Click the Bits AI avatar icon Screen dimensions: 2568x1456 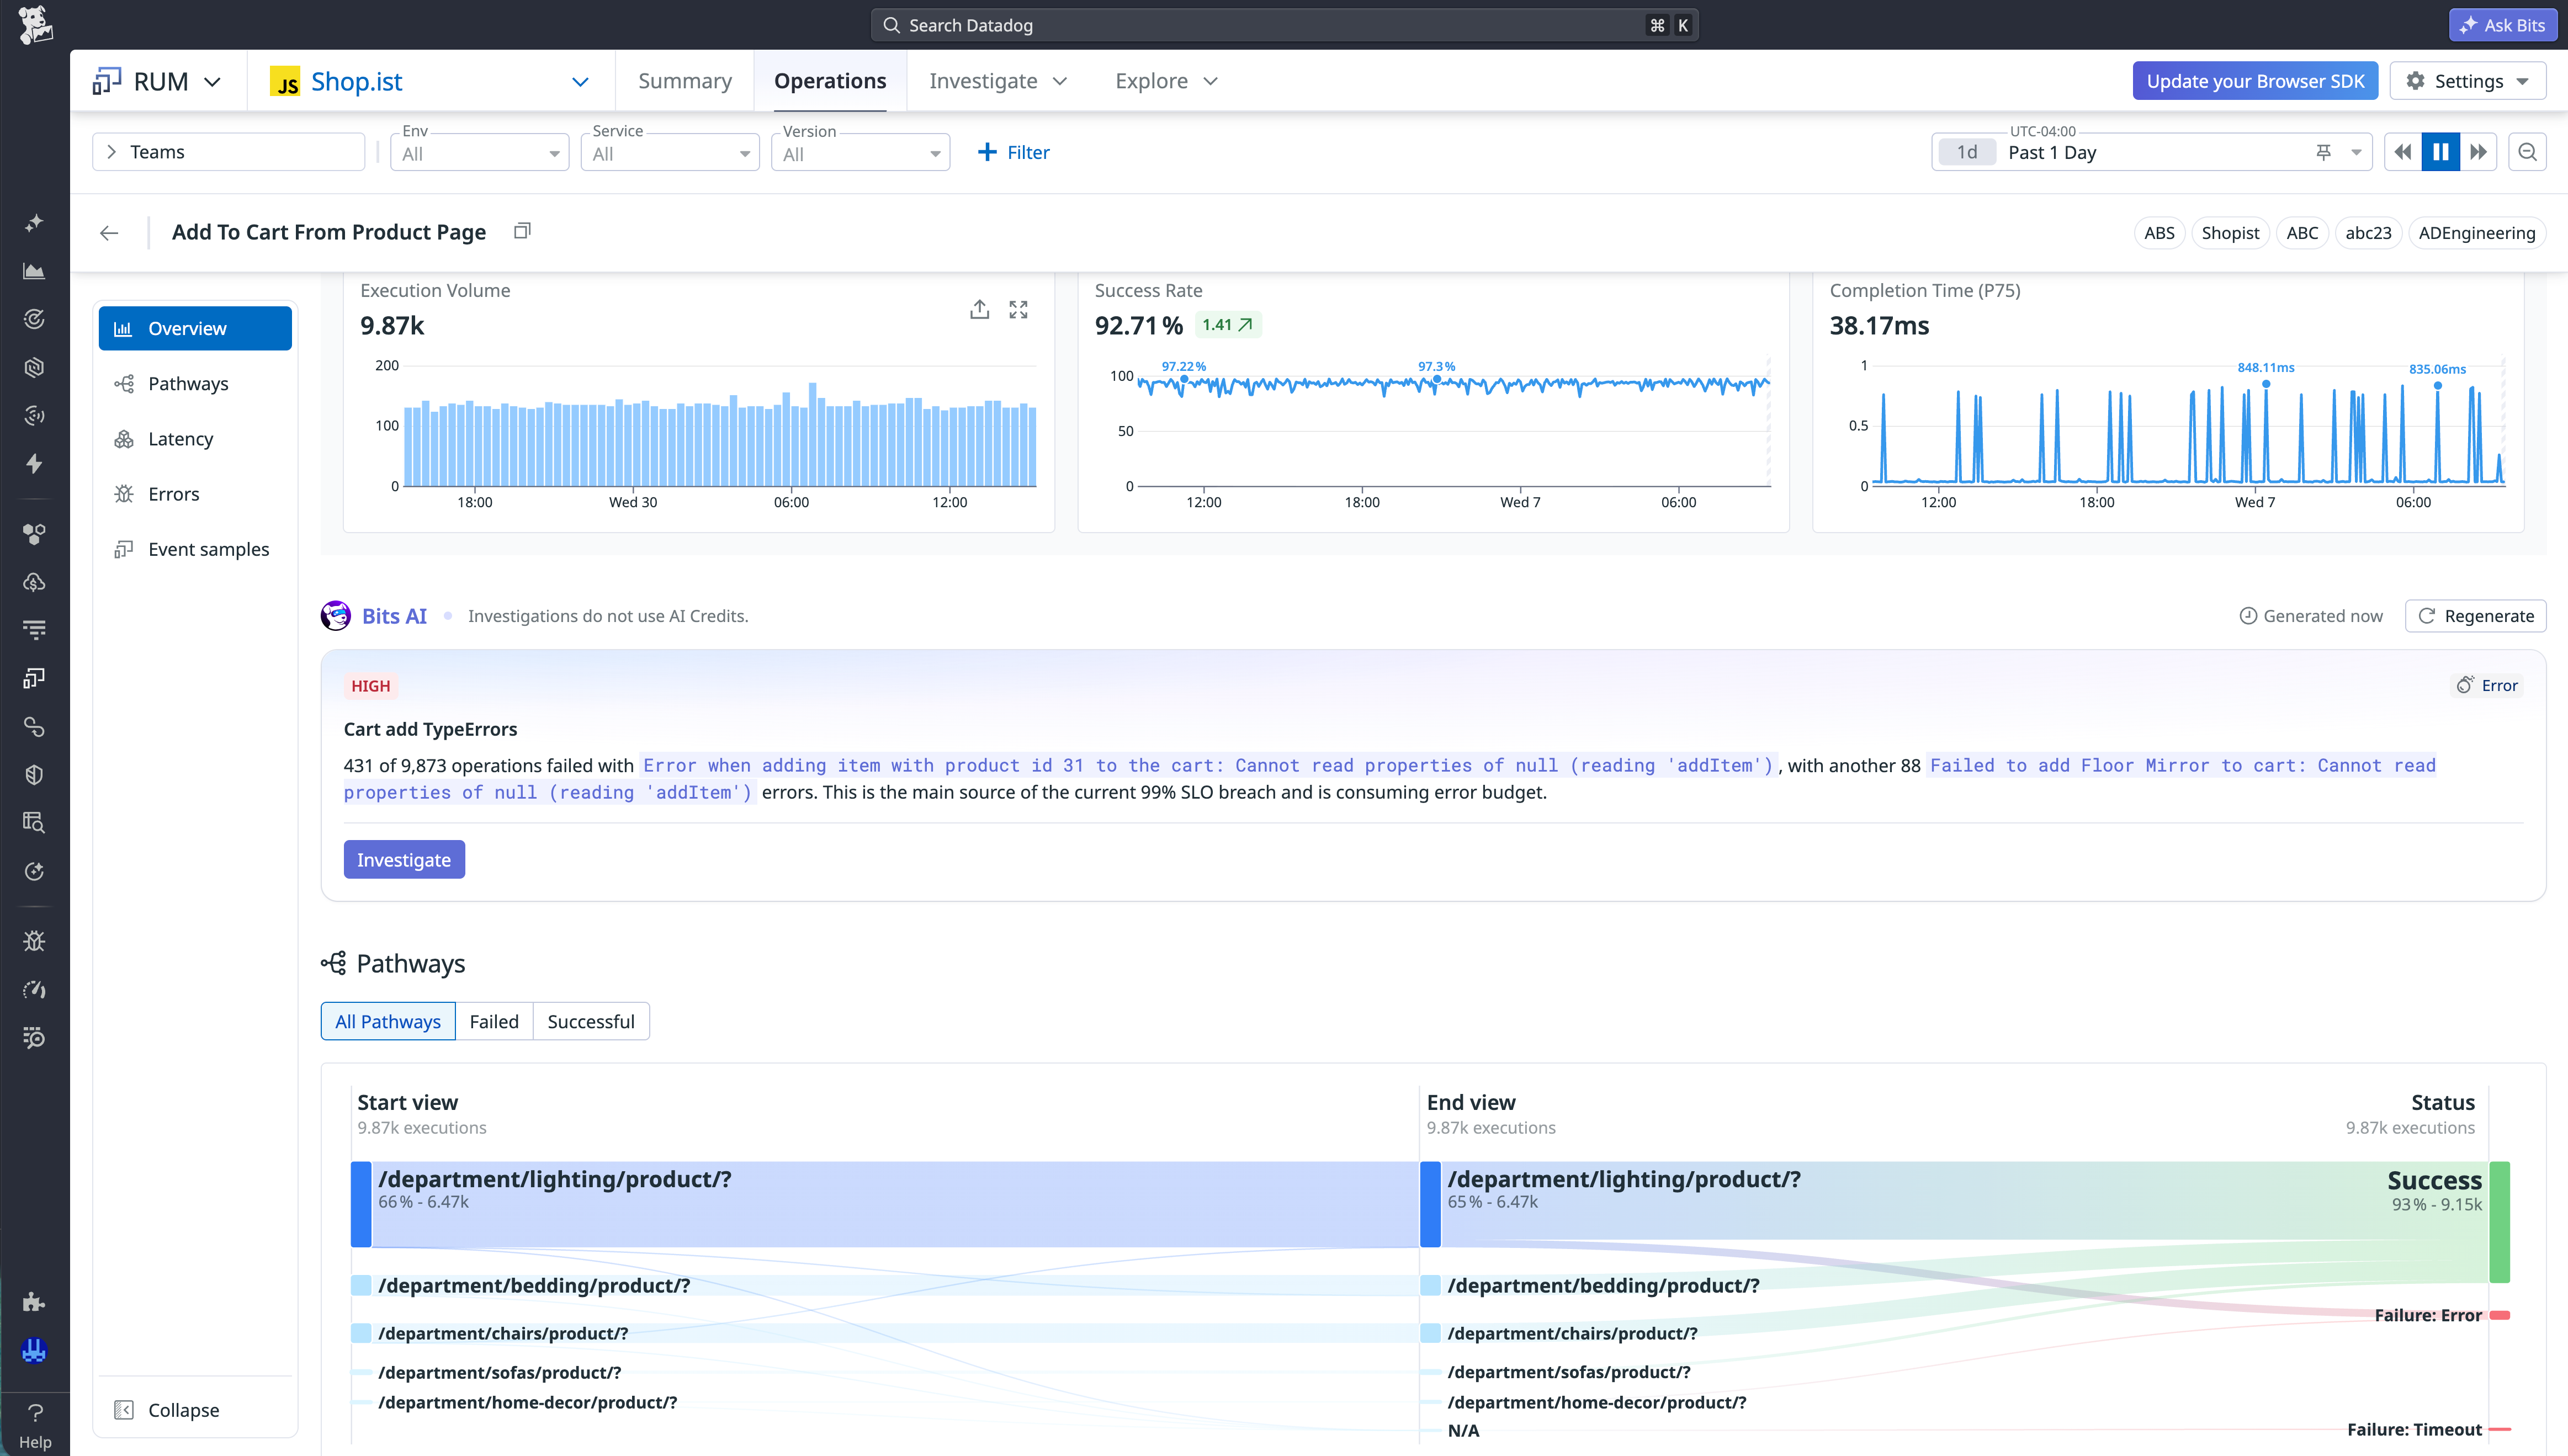click(335, 615)
